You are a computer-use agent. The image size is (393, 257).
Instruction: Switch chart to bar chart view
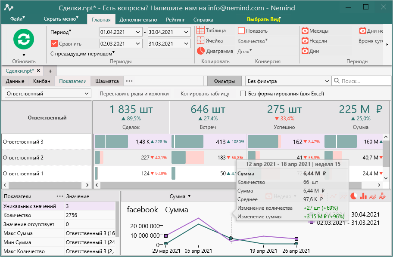coord(363,196)
